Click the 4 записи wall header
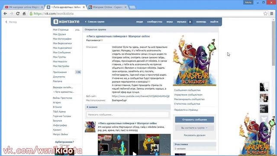 pyautogui.click(x=128, y=107)
